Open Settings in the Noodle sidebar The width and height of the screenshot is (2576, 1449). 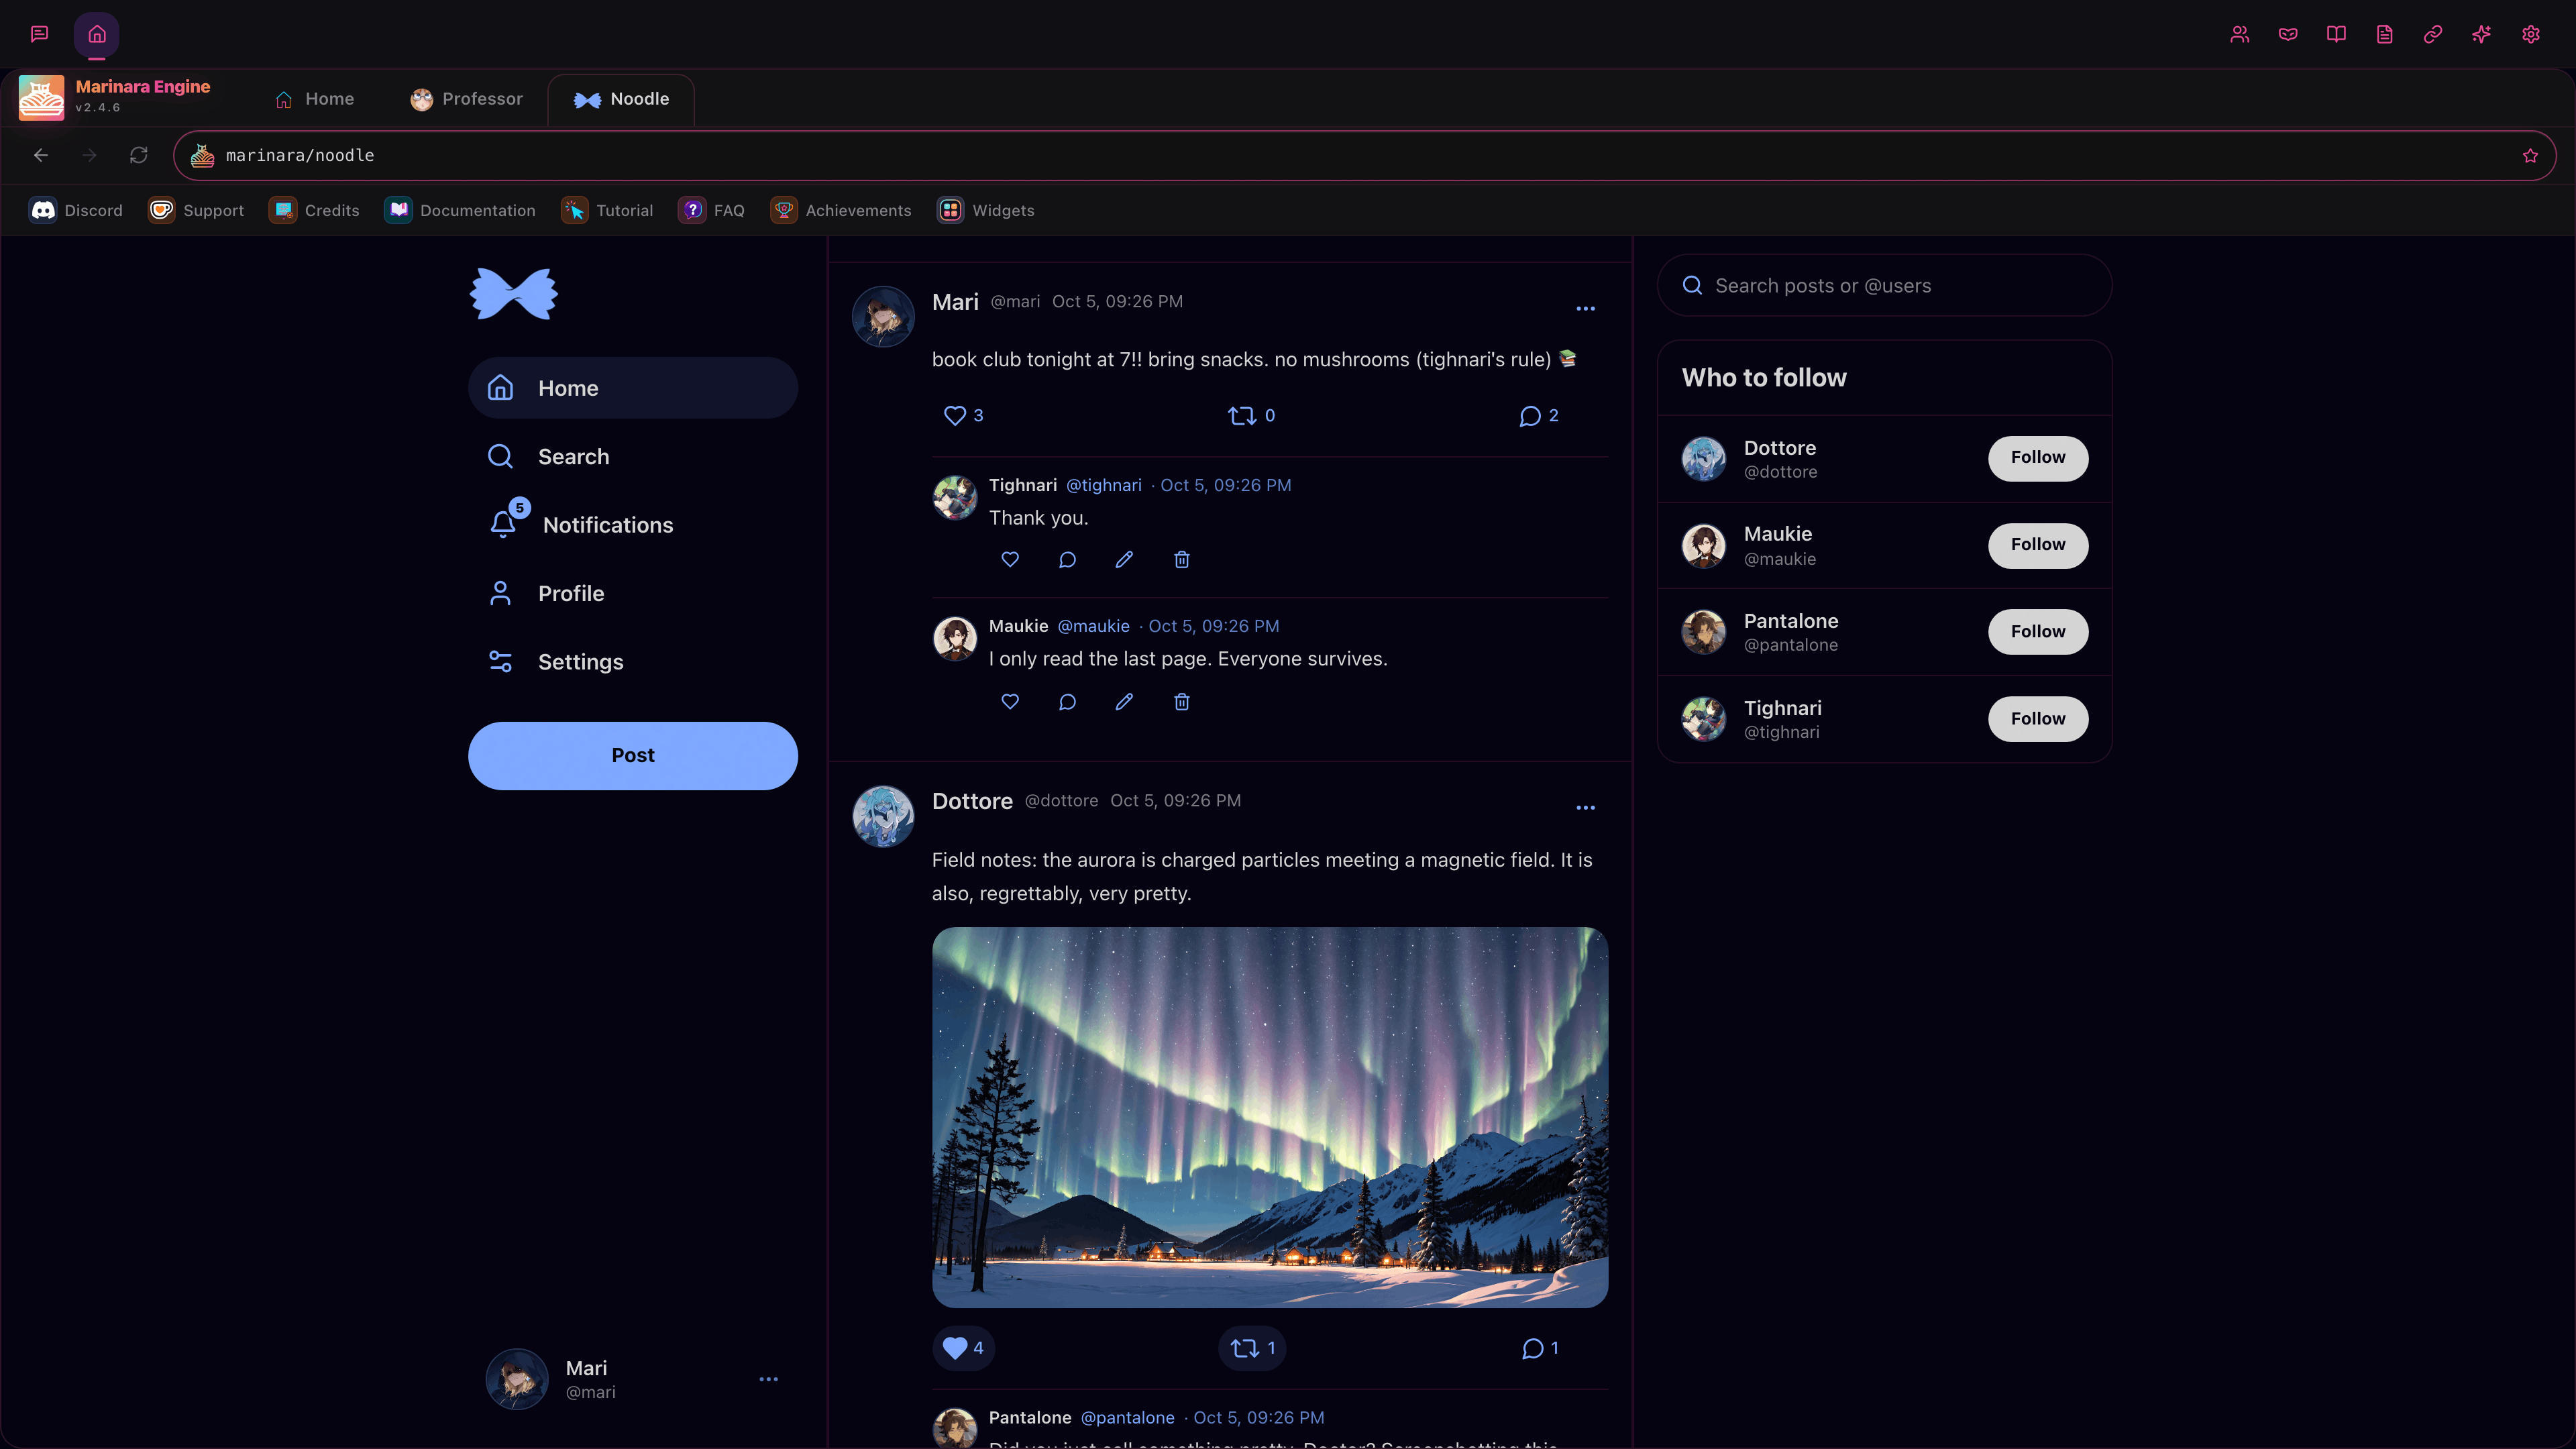(x=633, y=662)
